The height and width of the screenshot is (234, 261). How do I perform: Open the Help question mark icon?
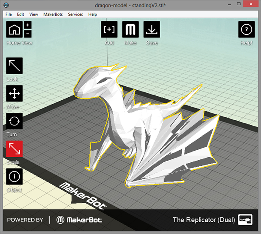click(x=247, y=30)
